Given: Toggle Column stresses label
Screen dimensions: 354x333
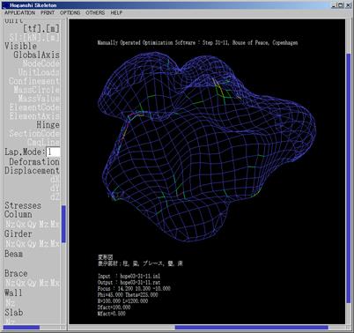Looking at the screenshot, I should coord(18,214).
